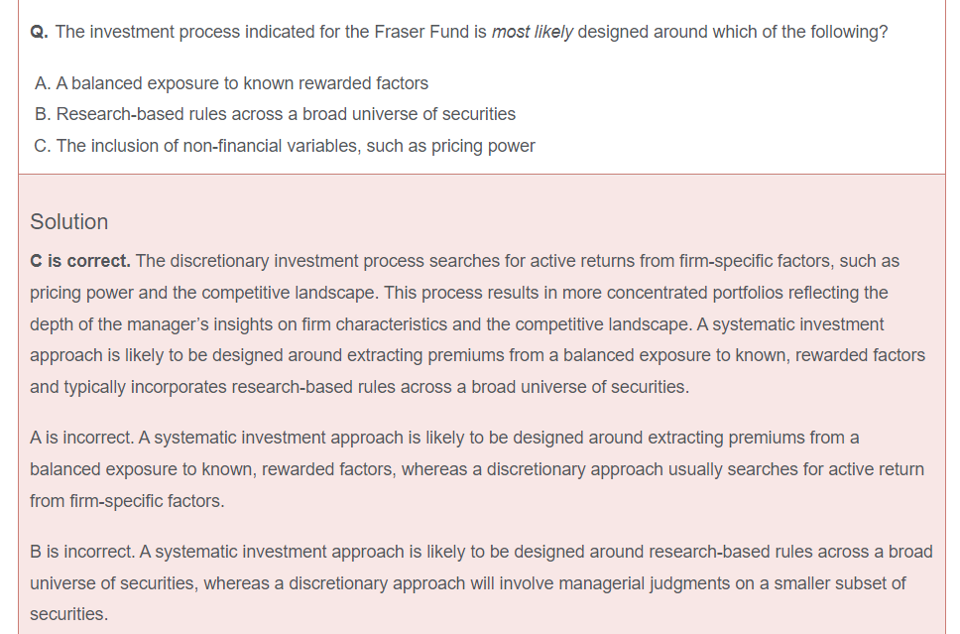960x634 pixels.
Task: Click the "Solution" heading
Action: 69,221
